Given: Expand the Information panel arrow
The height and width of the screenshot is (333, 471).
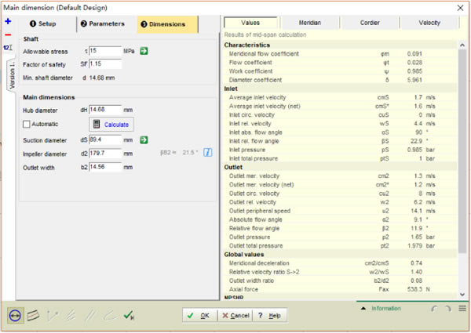Looking at the screenshot, I should pyautogui.click(x=363, y=309).
